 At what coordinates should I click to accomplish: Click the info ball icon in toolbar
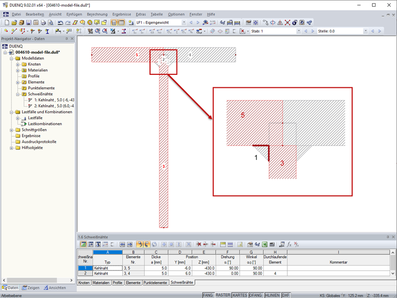coord(295,22)
